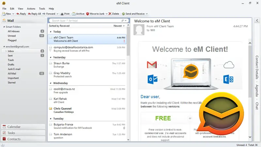Screen dimensions: 261x147
Task: Open Karl Rehak eM Client email
Action: (x=87, y=101)
